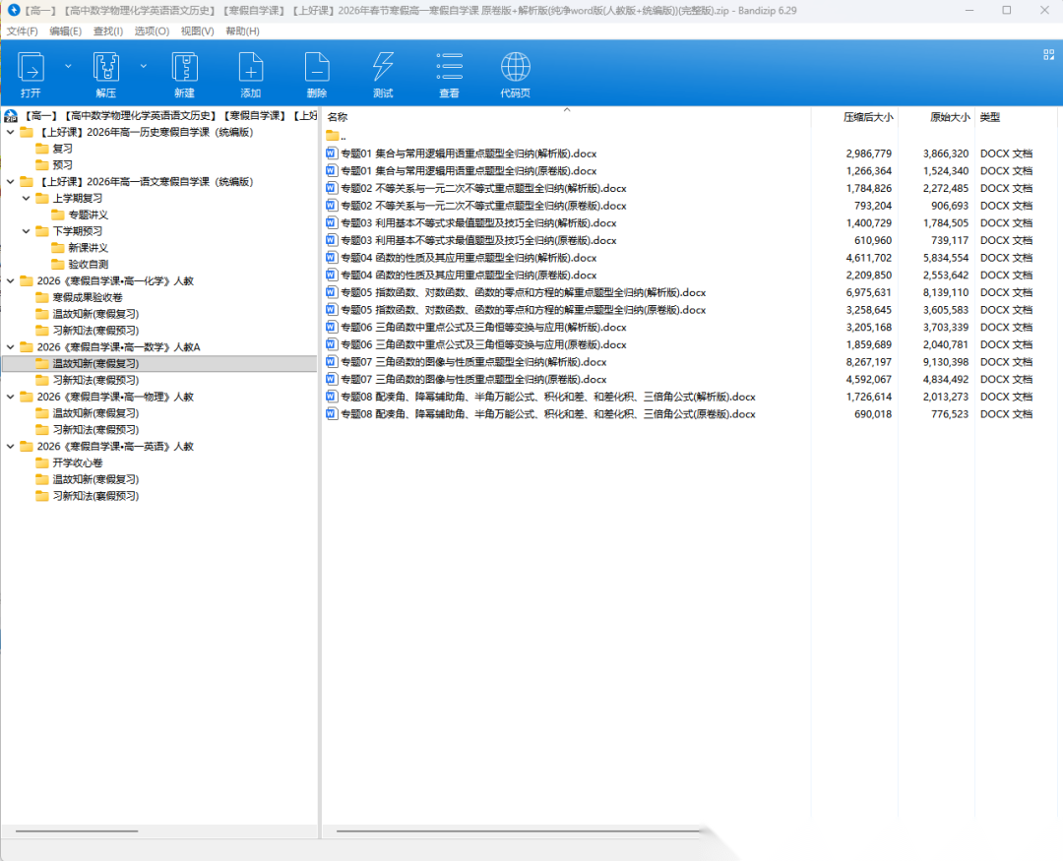
Task: Click the 打开 (Open) toolbar icon
Action: click(x=31, y=68)
